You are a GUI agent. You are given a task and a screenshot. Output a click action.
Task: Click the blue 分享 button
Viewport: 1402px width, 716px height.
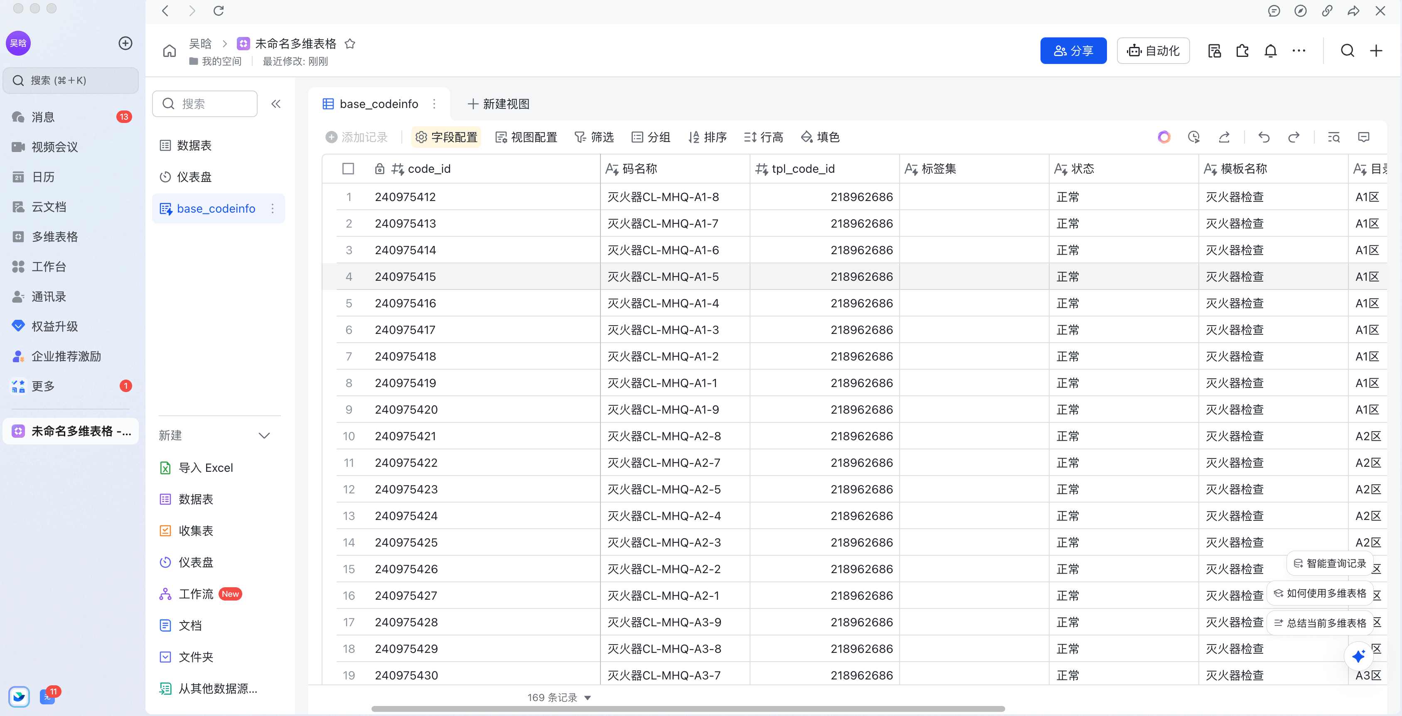(x=1073, y=51)
